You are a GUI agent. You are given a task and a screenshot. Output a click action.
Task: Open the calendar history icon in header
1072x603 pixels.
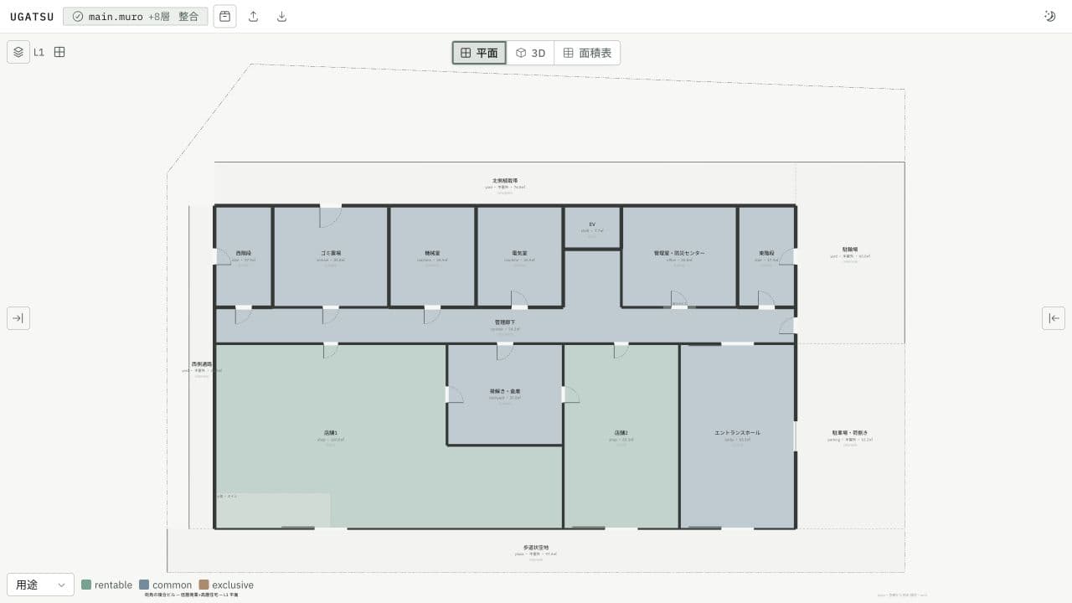224,16
